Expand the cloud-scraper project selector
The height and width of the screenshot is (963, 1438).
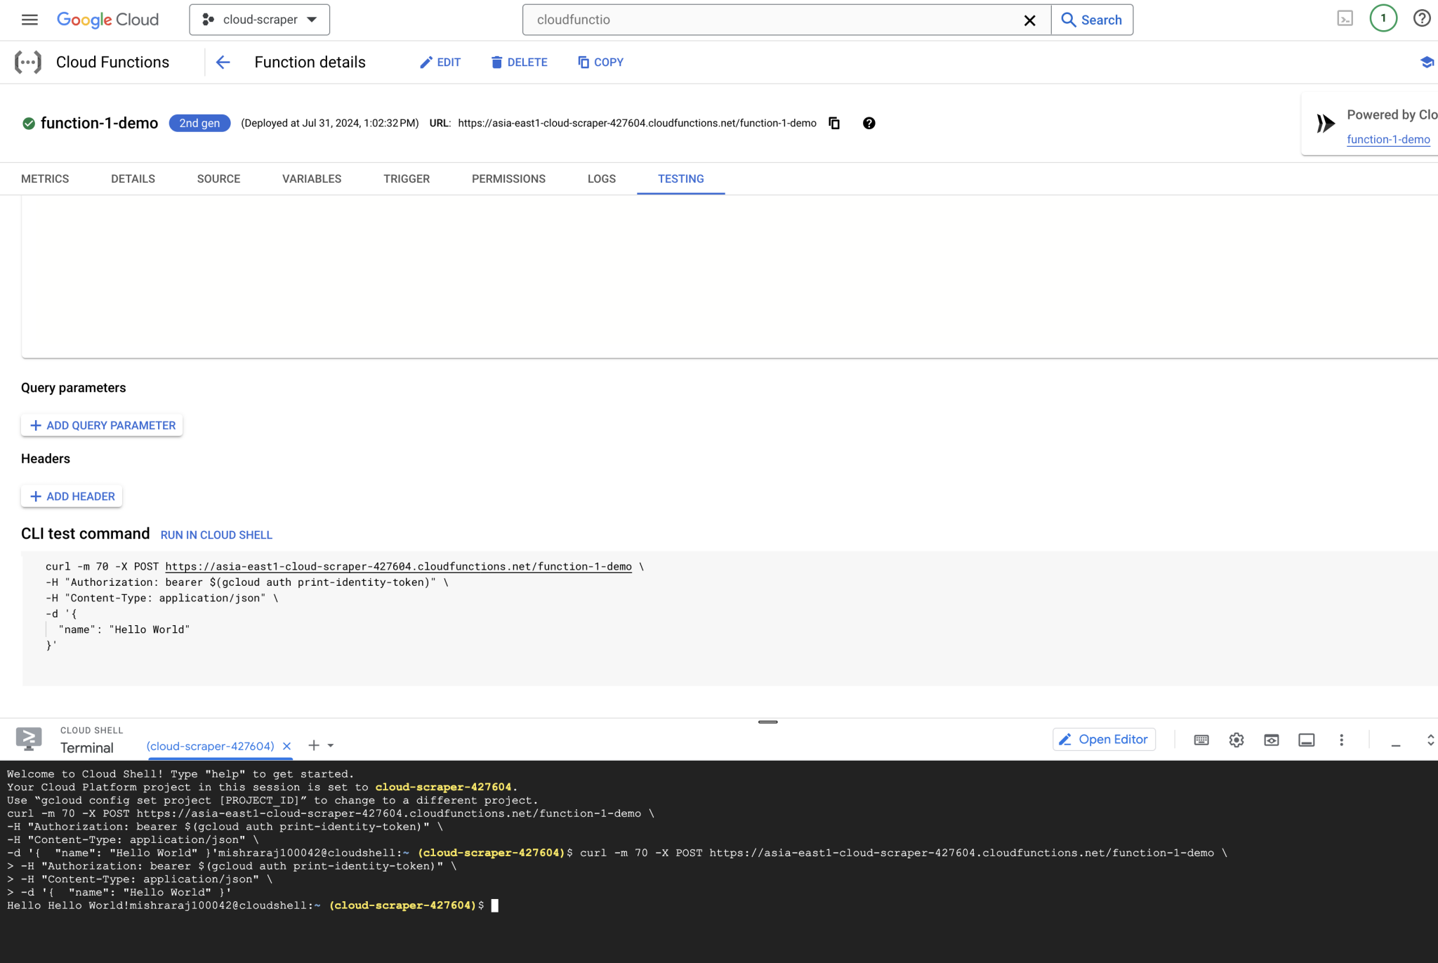click(260, 20)
